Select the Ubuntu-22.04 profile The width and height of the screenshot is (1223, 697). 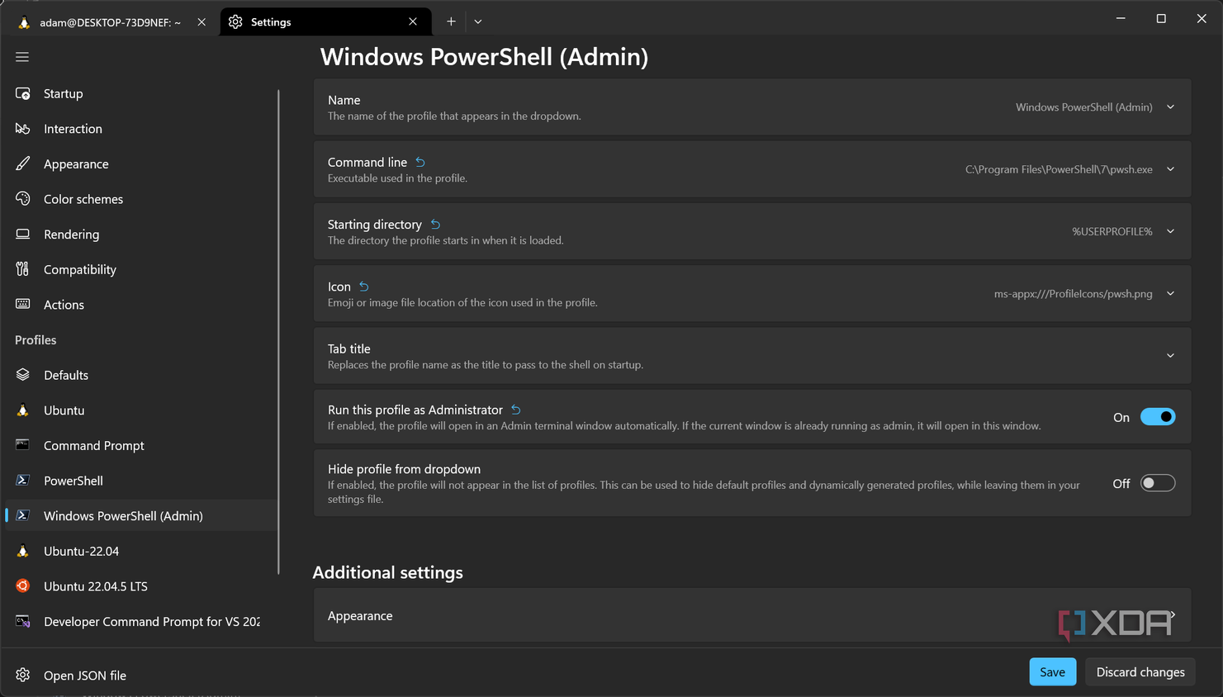[141, 551]
